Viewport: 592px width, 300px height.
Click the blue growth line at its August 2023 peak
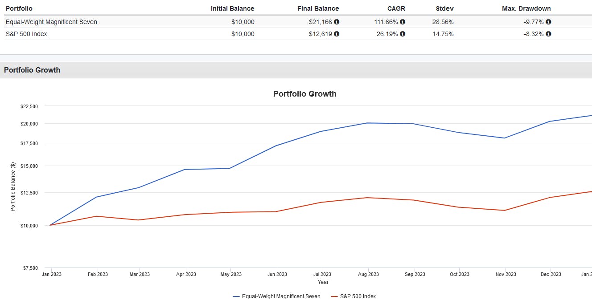367,123
